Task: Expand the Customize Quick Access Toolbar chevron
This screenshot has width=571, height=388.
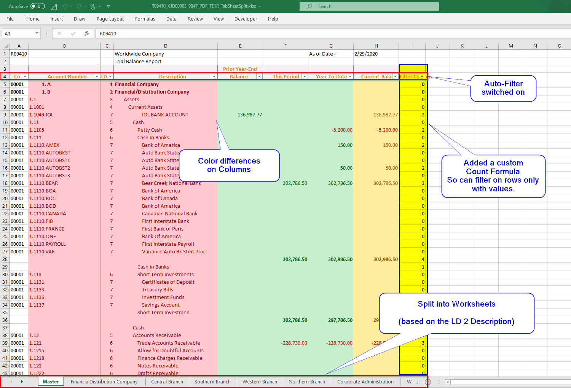Action: (108, 6)
